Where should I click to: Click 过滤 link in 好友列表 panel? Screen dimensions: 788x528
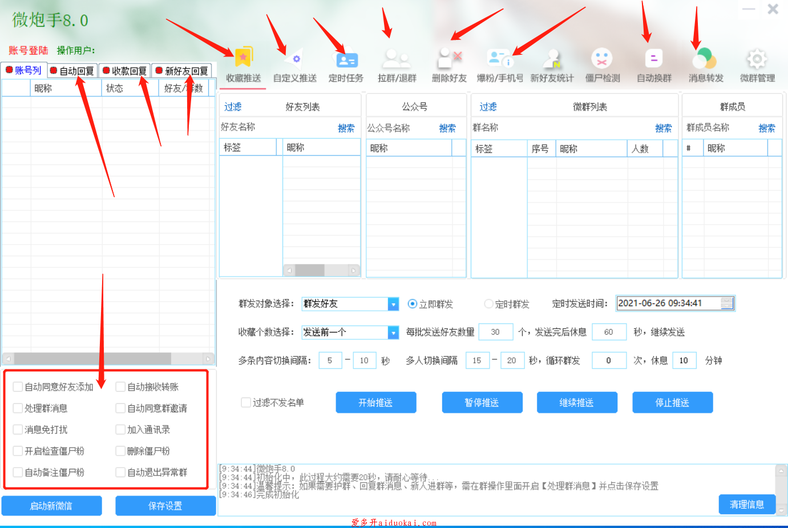click(233, 107)
